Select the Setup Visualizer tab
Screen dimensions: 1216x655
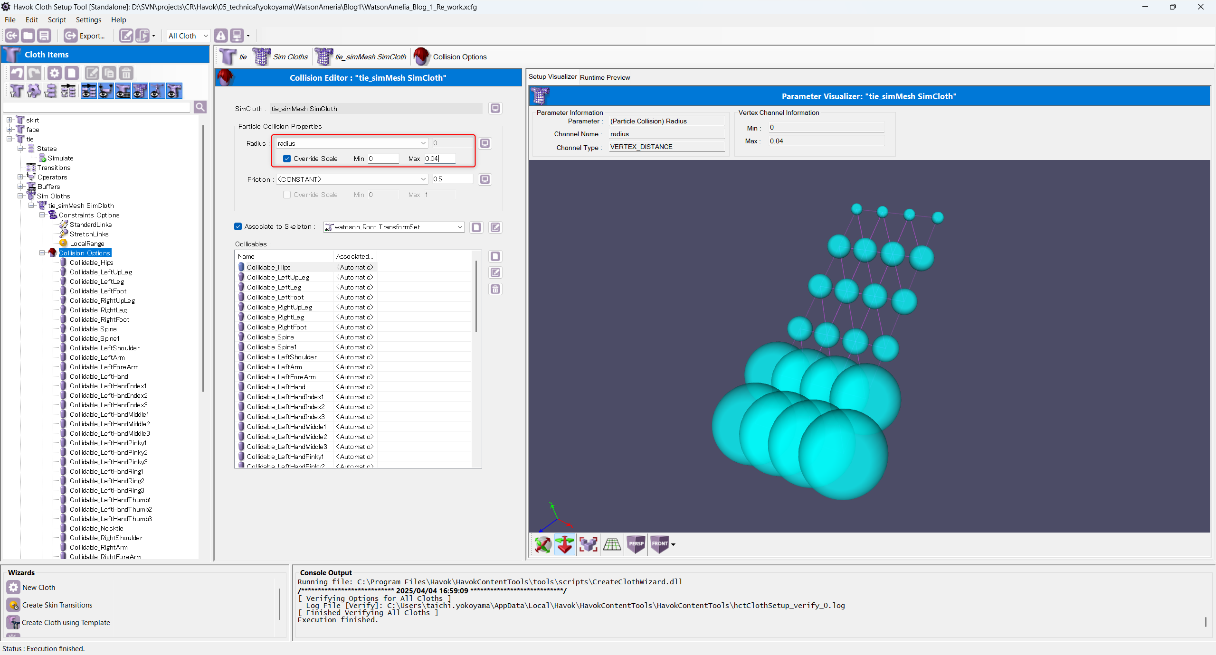tap(552, 76)
